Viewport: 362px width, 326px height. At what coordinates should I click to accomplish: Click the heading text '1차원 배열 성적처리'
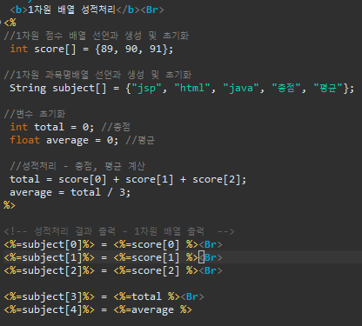click(x=71, y=10)
